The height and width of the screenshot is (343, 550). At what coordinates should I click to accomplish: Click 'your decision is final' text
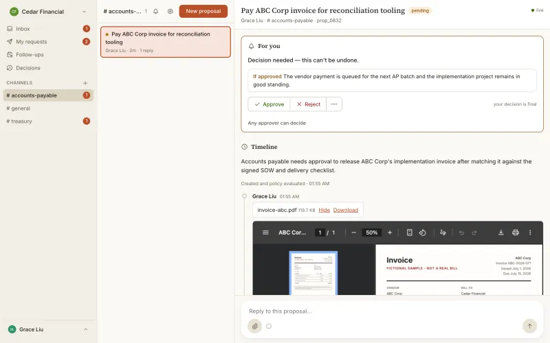point(514,104)
